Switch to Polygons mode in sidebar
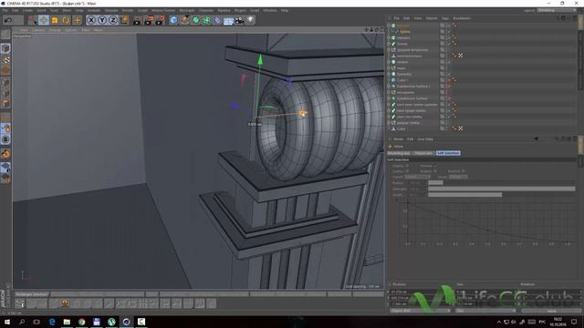Screen dimensions: 584x328 click(x=5, y=104)
